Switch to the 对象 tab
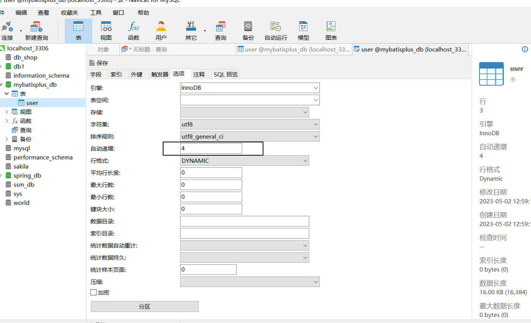The width and height of the screenshot is (531, 323). point(103,49)
